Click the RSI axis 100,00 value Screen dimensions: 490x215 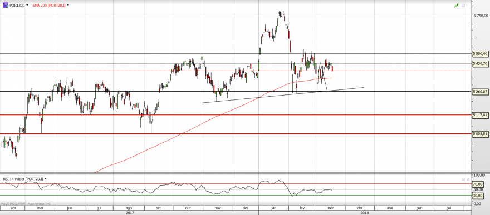(x=480, y=175)
